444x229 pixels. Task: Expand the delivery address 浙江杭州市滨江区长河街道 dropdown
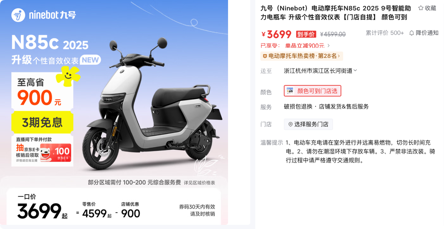tap(320, 71)
